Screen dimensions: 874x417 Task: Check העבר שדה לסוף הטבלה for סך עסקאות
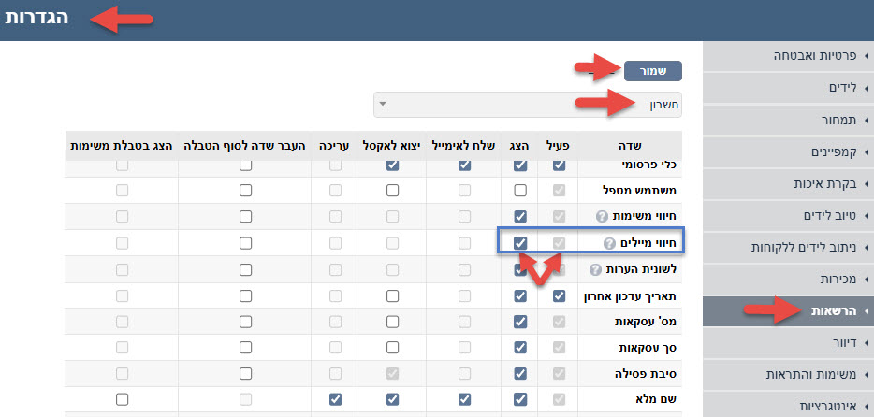click(245, 348)
